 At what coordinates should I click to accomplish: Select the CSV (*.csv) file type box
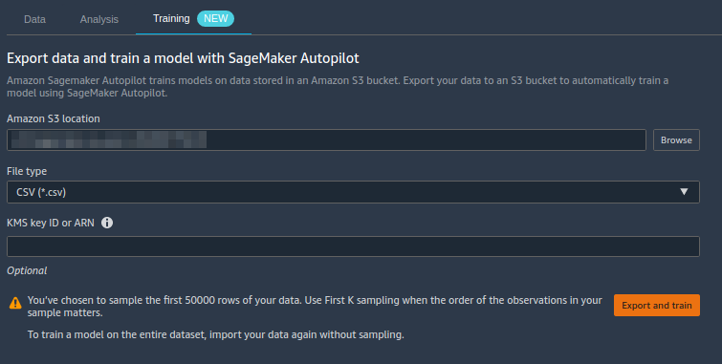[x=353, y=192]
